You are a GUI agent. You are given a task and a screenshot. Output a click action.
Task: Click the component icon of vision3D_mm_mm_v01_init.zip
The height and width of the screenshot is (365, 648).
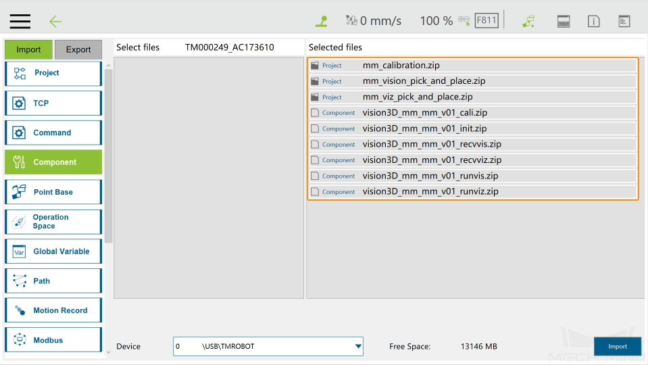point(315,128)
